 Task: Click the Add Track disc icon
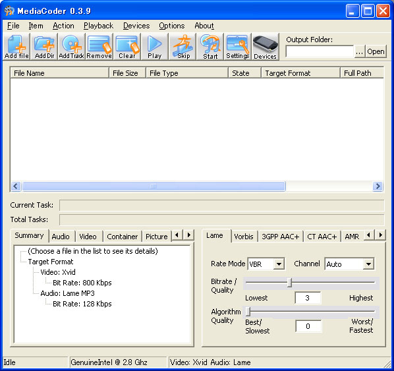[x=71, y=47]
